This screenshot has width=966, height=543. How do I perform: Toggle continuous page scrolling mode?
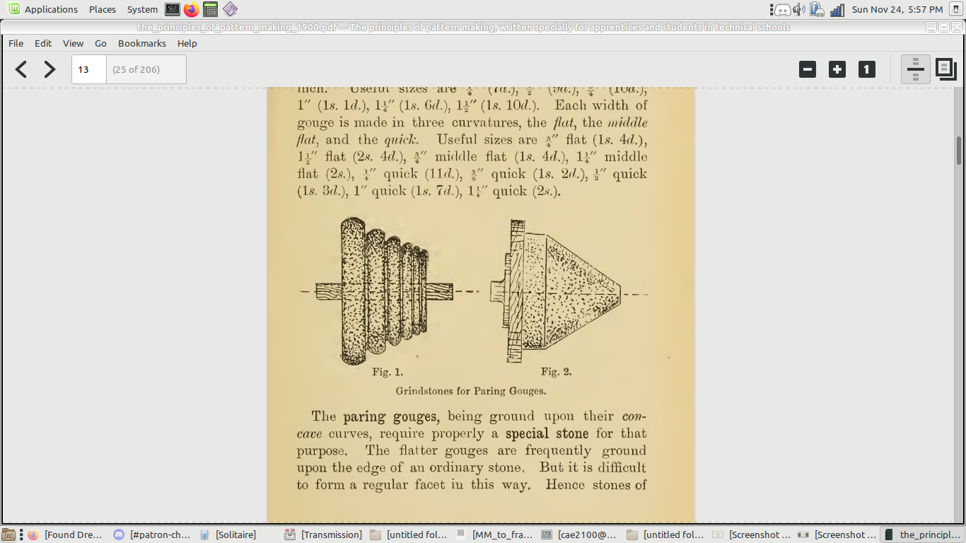pos(915,69)
